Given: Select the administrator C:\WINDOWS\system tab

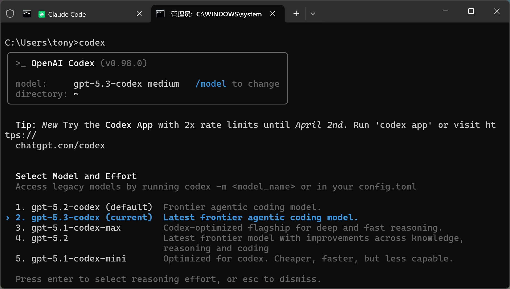Looking at the screenshot, I should (x=216, y=14).
